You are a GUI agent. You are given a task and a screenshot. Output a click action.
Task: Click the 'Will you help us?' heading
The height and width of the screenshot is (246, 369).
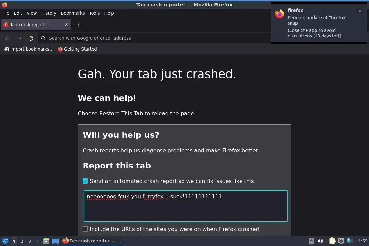(x=121, y=135)
